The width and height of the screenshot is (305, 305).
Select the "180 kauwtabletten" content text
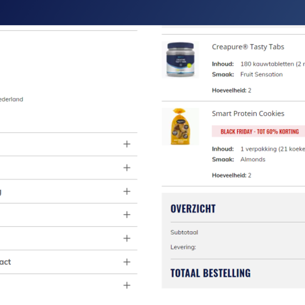click(267, 64)
